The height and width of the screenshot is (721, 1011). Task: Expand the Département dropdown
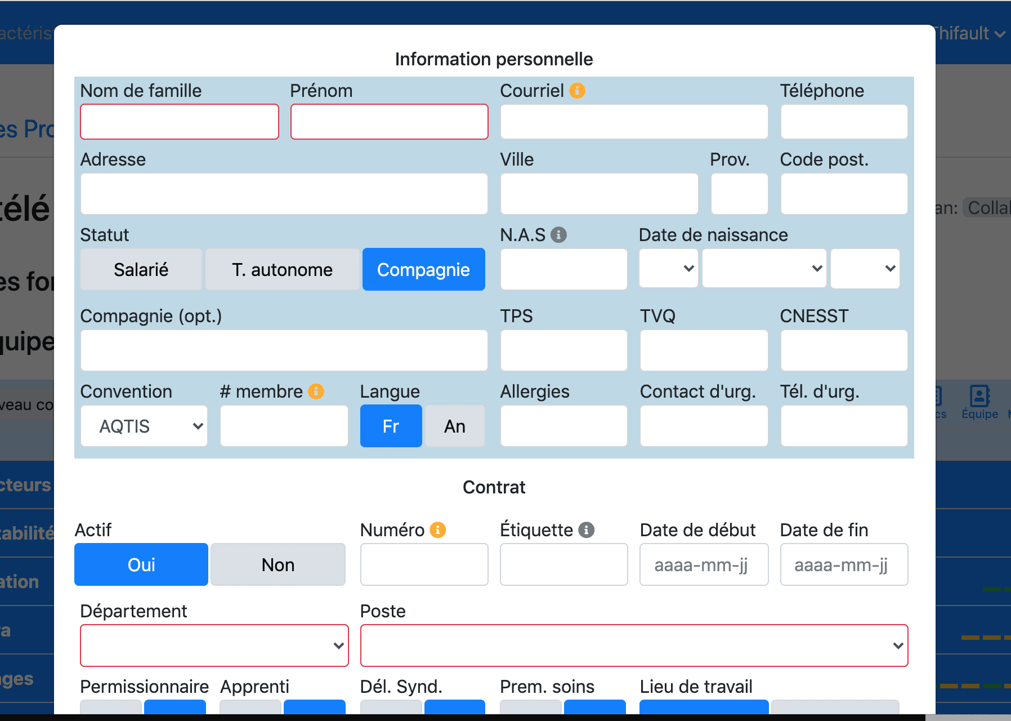click(x=214, y=646)
